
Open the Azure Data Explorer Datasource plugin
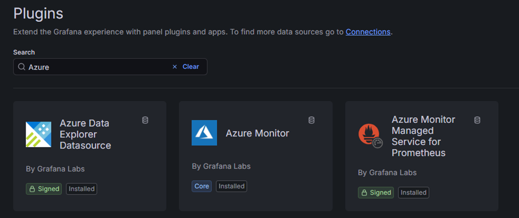point(85,134)
